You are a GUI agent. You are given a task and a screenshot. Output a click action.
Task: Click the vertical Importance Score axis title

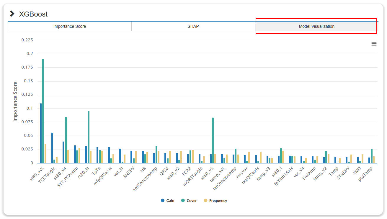pyautogui.click(x=15, y=101)
